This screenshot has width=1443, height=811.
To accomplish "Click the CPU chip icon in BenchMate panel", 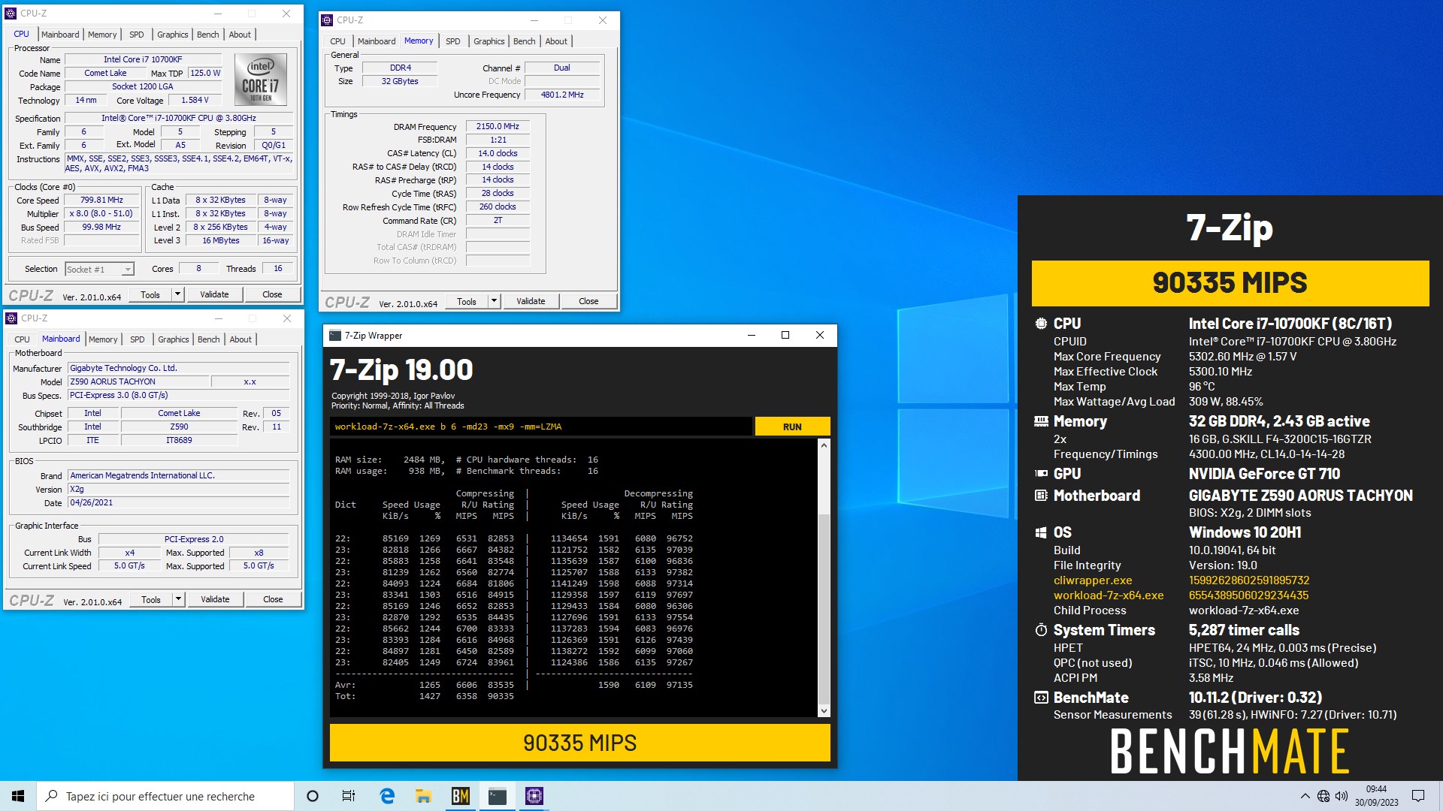I will coord(1041,324).
